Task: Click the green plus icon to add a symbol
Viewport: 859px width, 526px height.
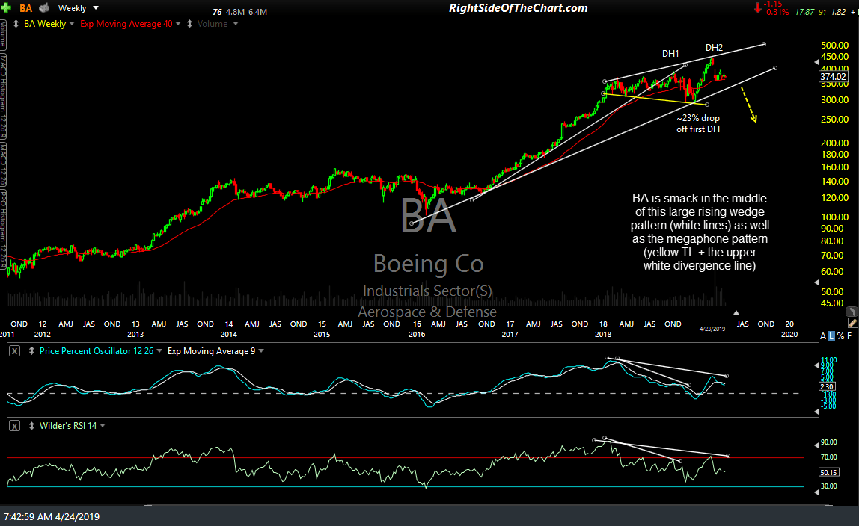Action: 7,7
